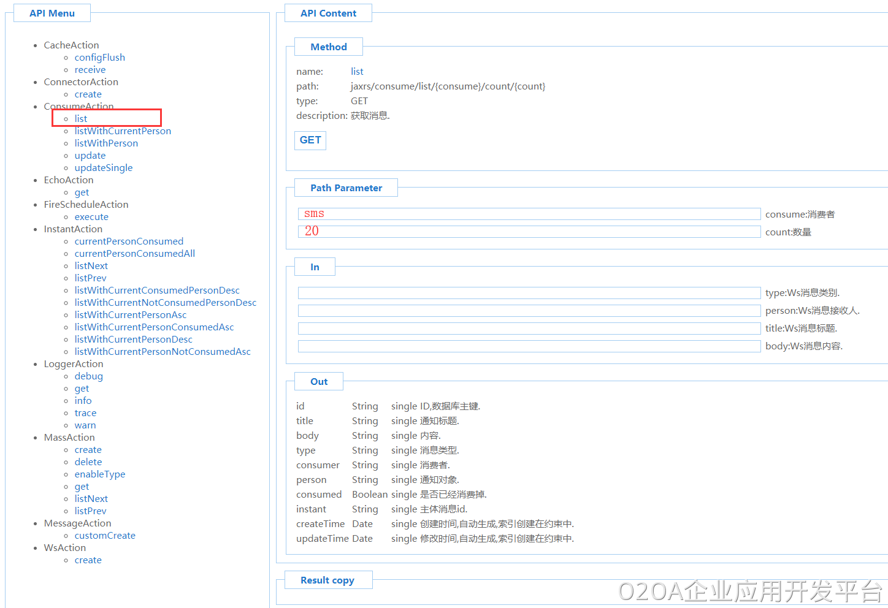Open the updateSingle link under ConsumeAction
The height and width of the screenshot is (608, 888).
104,168
